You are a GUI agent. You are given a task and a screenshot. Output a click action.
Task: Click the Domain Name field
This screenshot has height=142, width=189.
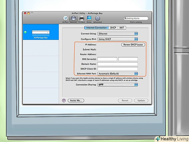118,64
